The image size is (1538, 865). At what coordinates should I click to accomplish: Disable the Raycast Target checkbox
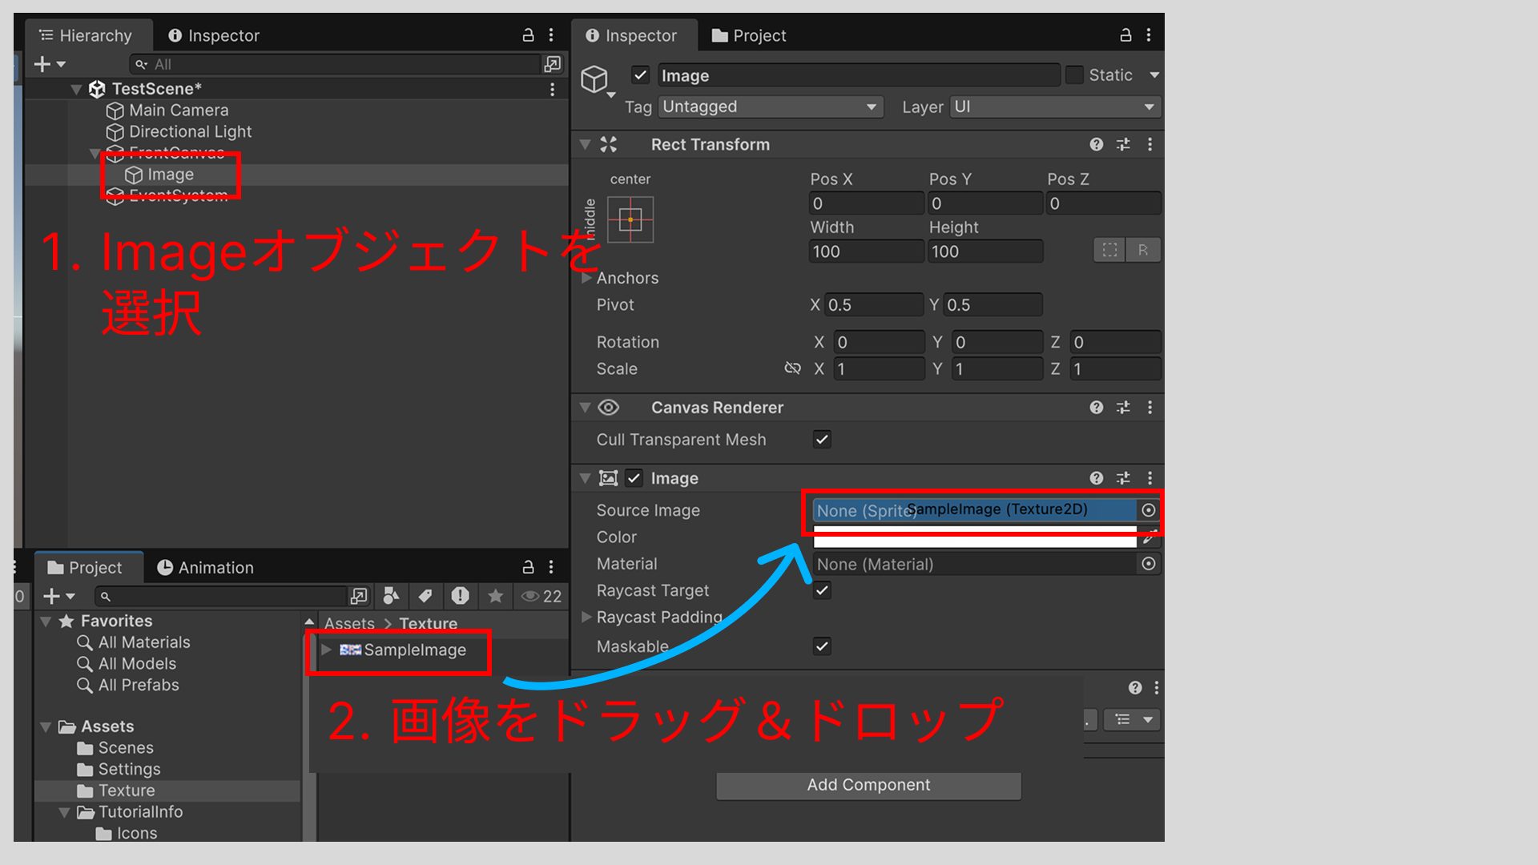click(822, 590)
